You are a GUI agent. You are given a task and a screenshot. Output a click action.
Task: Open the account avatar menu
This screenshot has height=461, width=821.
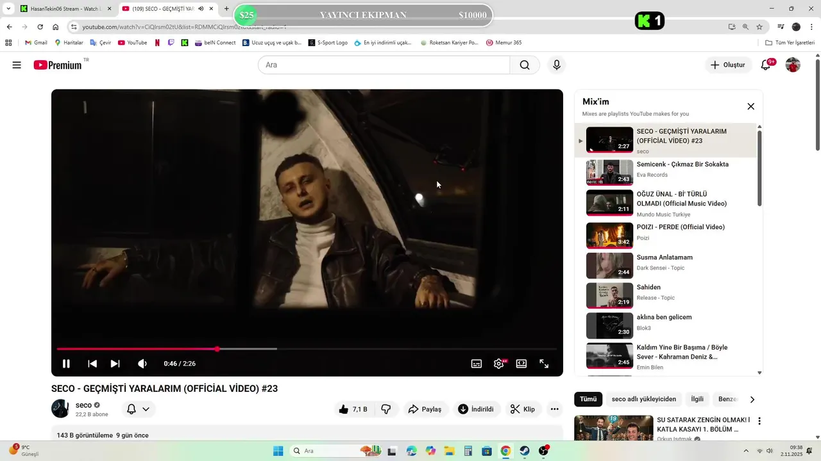[793, 65]
